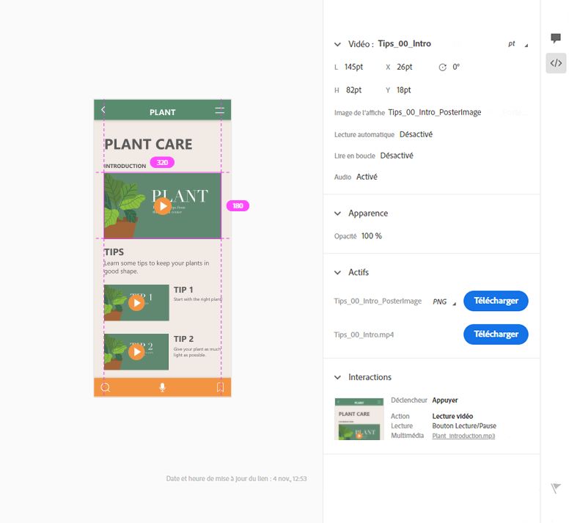The height and width of the screenshot is (523, 569).
Task: Click the link update date text
Action: point(236,479)
